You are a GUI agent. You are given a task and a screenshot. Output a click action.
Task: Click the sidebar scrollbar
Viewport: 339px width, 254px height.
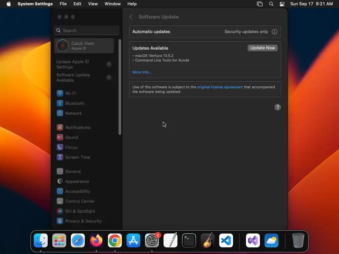[120, 87]
